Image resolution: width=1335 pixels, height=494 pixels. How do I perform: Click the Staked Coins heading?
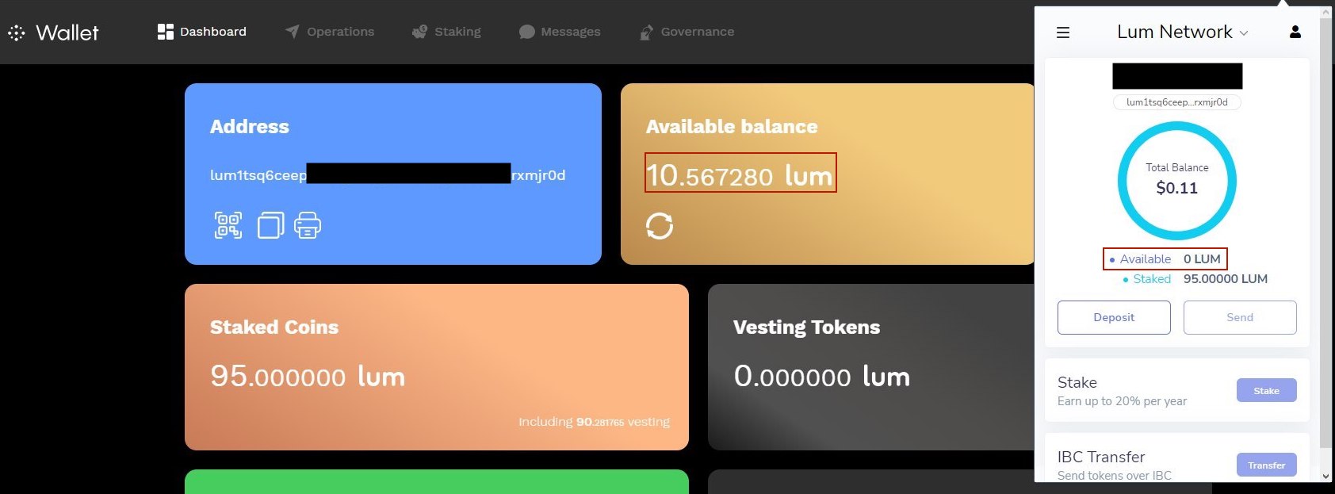tap(274, 327)
